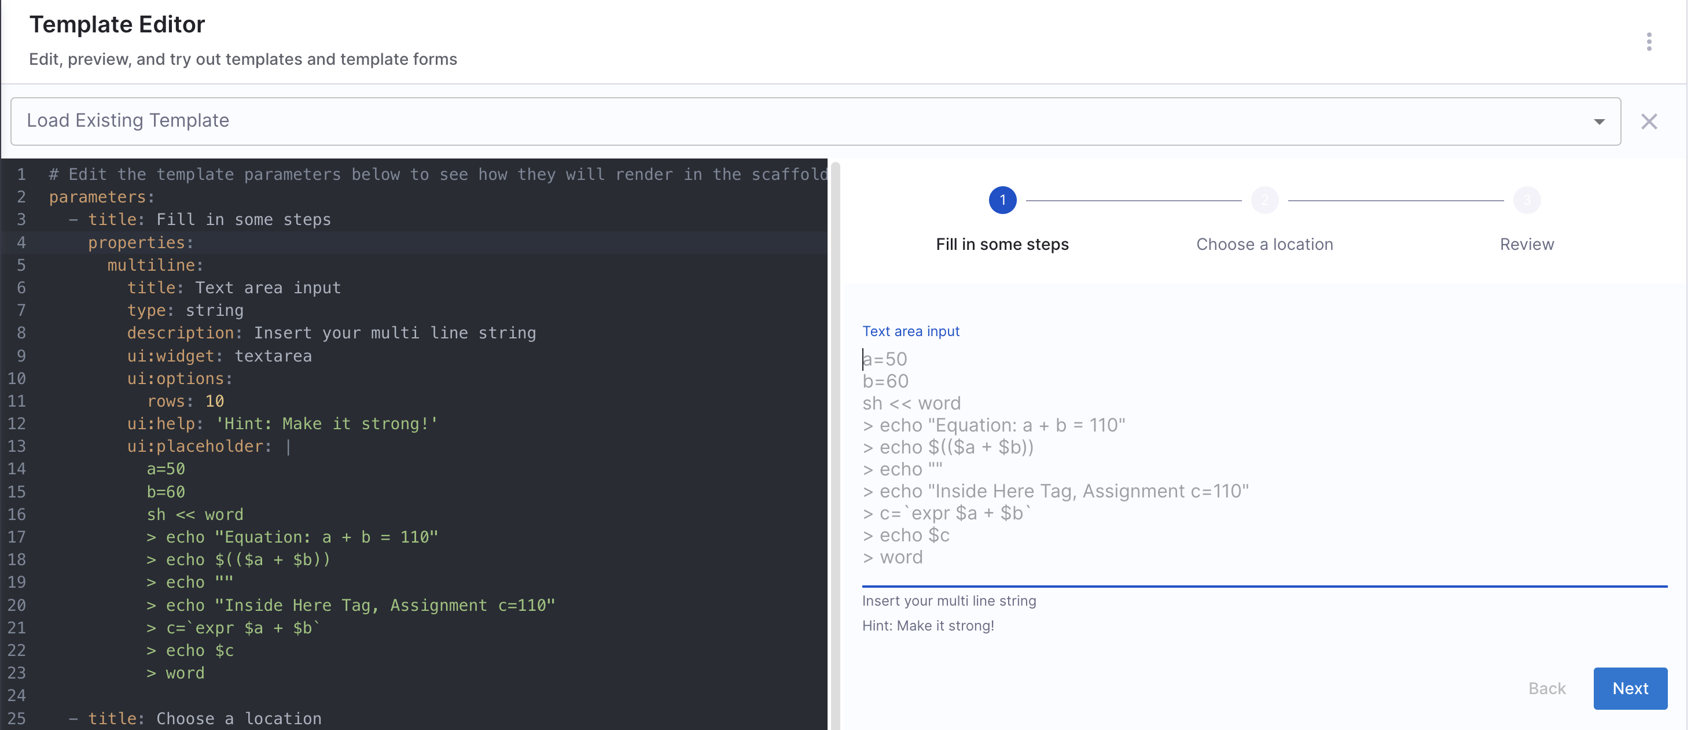This screenshot has height=730, width=1691.
Task: Click the parameters: line in editor
Action: (101, 197)
